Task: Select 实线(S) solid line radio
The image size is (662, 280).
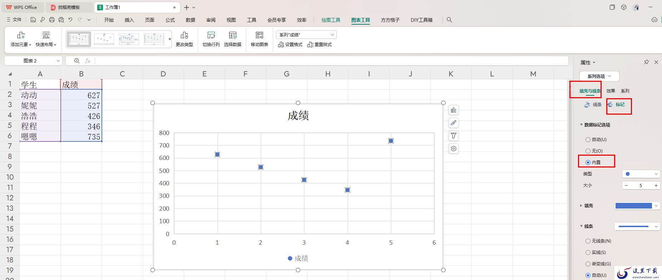Action: pyautogui.click(x=588, y=252)
